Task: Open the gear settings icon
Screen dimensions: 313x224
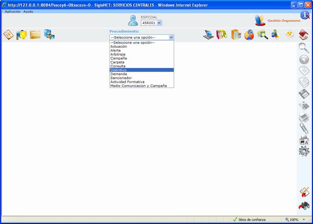Action: pyautogui.click(x=304, y=151)
